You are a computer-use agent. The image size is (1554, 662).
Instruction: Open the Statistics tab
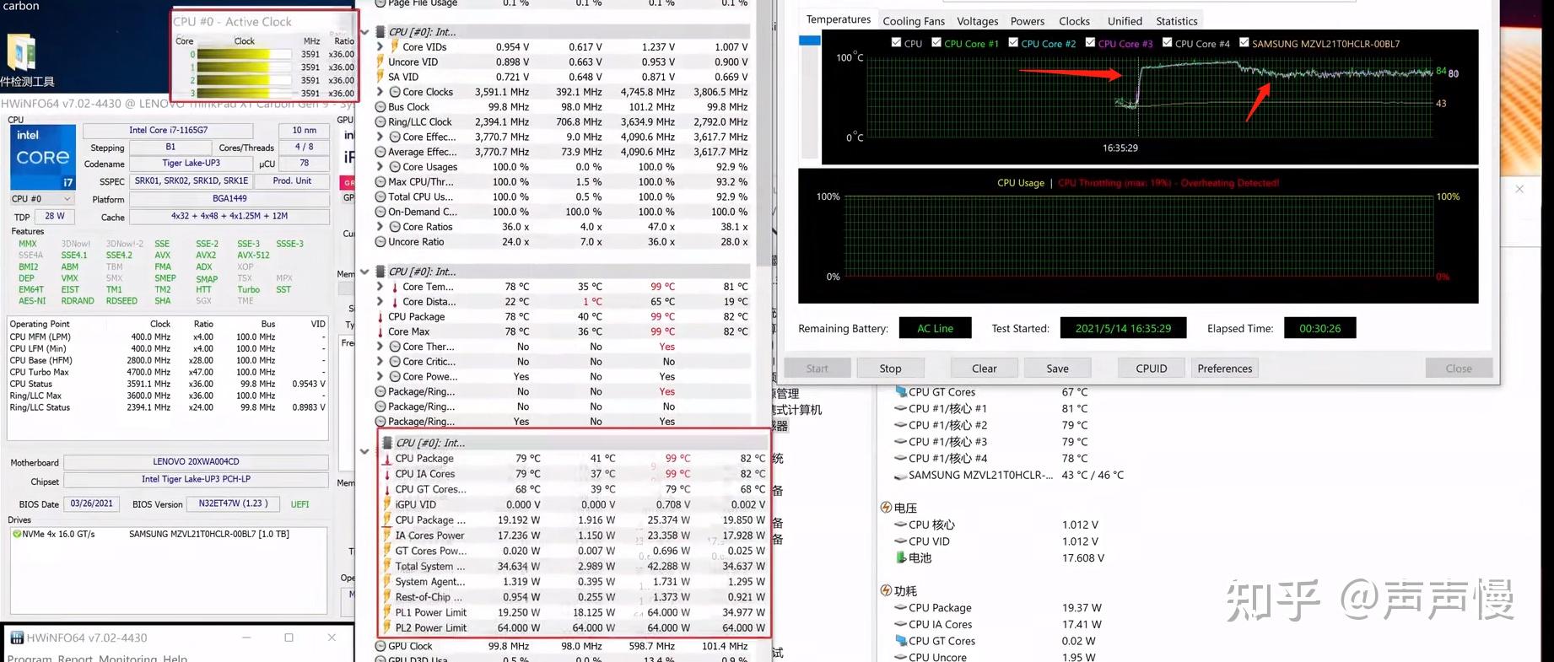pyautogui.click(x=1176, y=21)
